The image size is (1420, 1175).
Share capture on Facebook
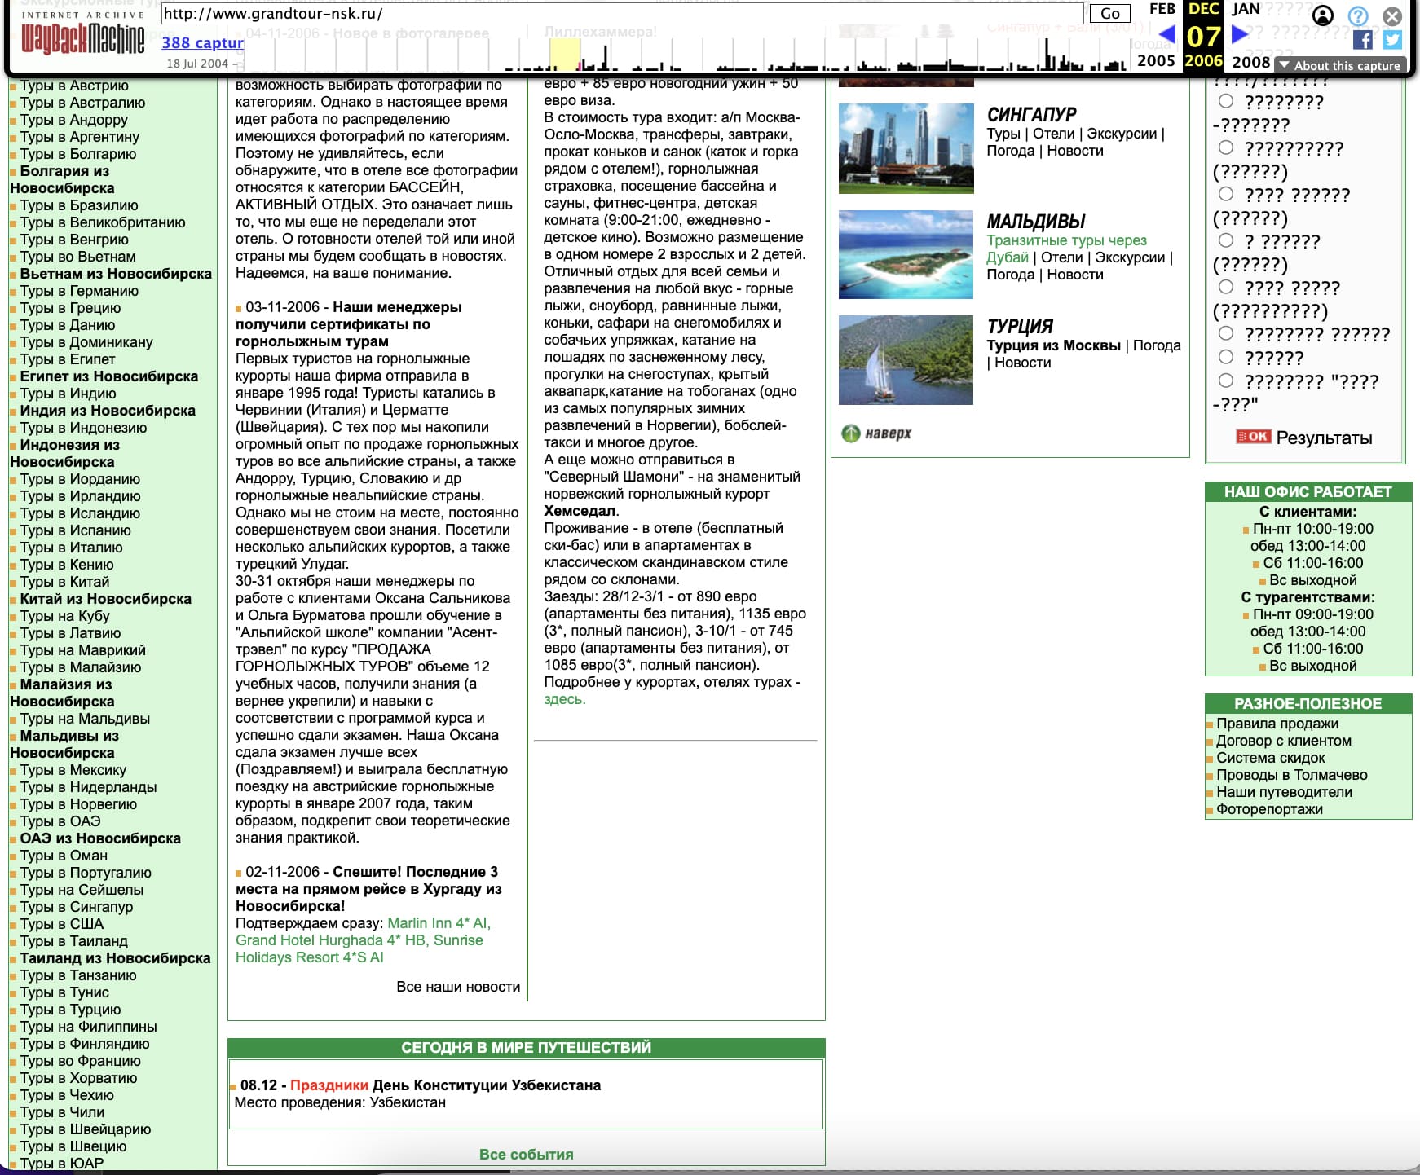(1362, 39)
